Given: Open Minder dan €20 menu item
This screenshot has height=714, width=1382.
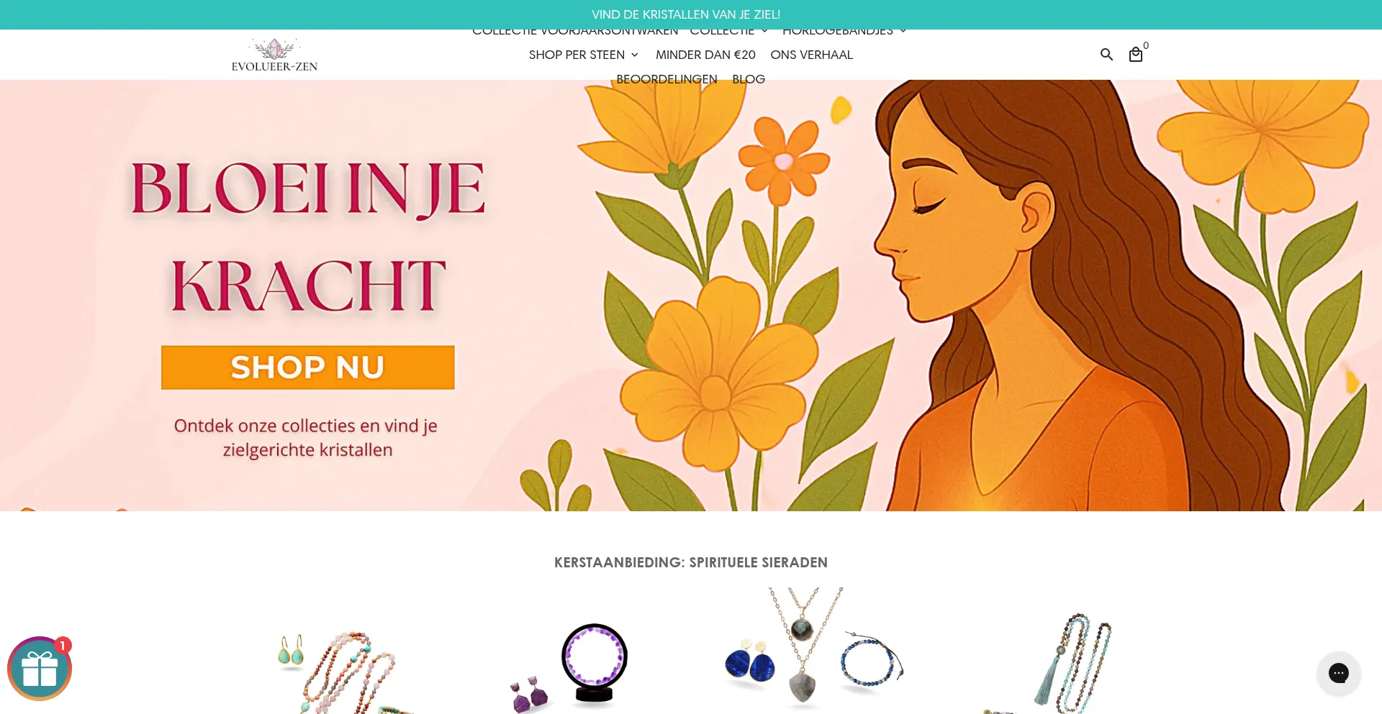Looking at the screenshot, I should [x=705, y=55].
